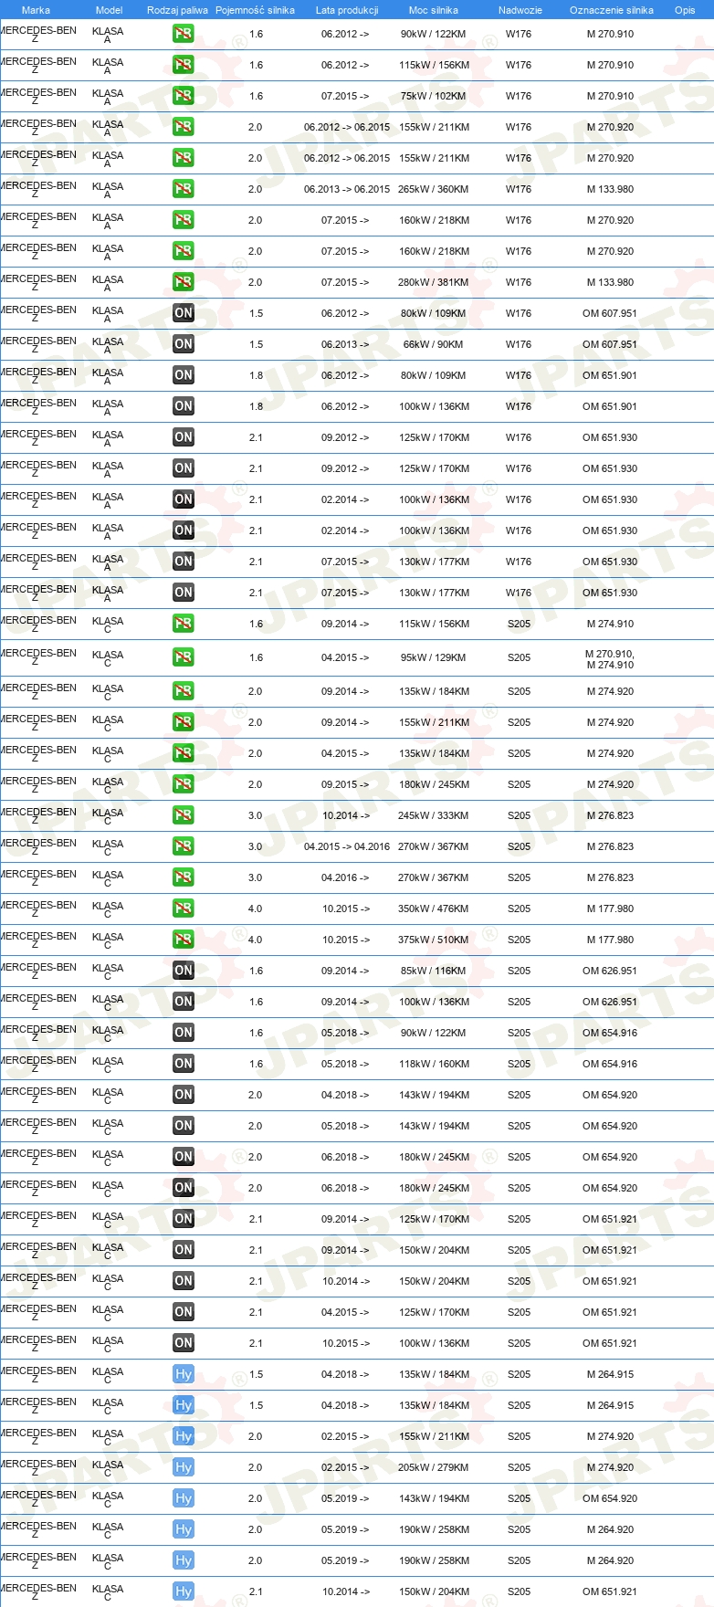Click the Moc silnika column header
Image resolution: width=714 pixels, height=1607 pixels.
pos(434,10)
